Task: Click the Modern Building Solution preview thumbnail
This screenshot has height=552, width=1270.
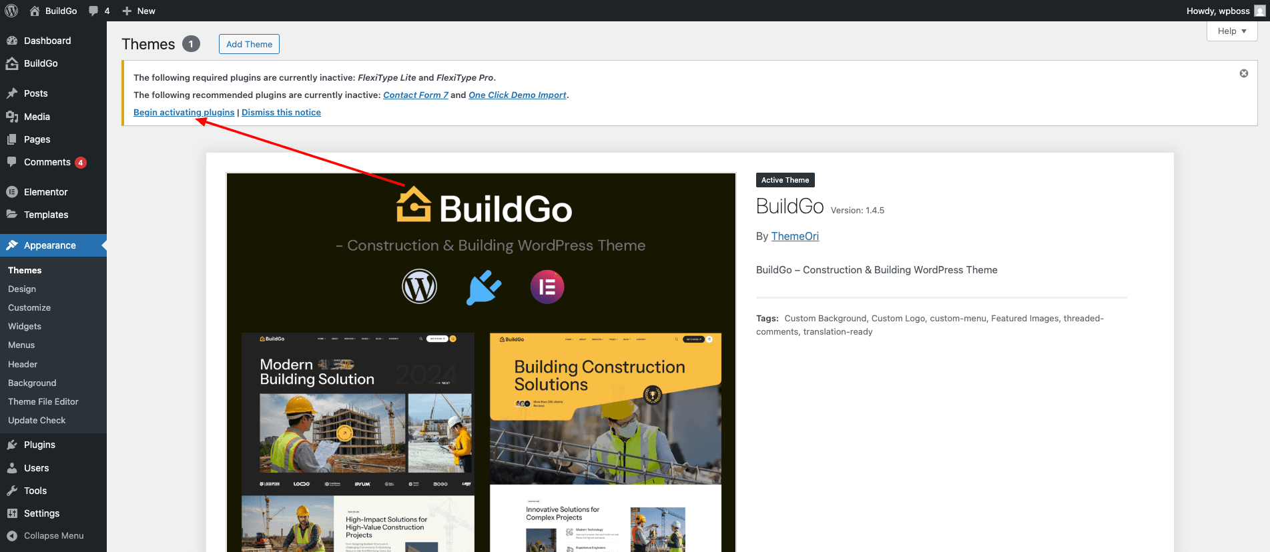Action: tap(358, 413)
